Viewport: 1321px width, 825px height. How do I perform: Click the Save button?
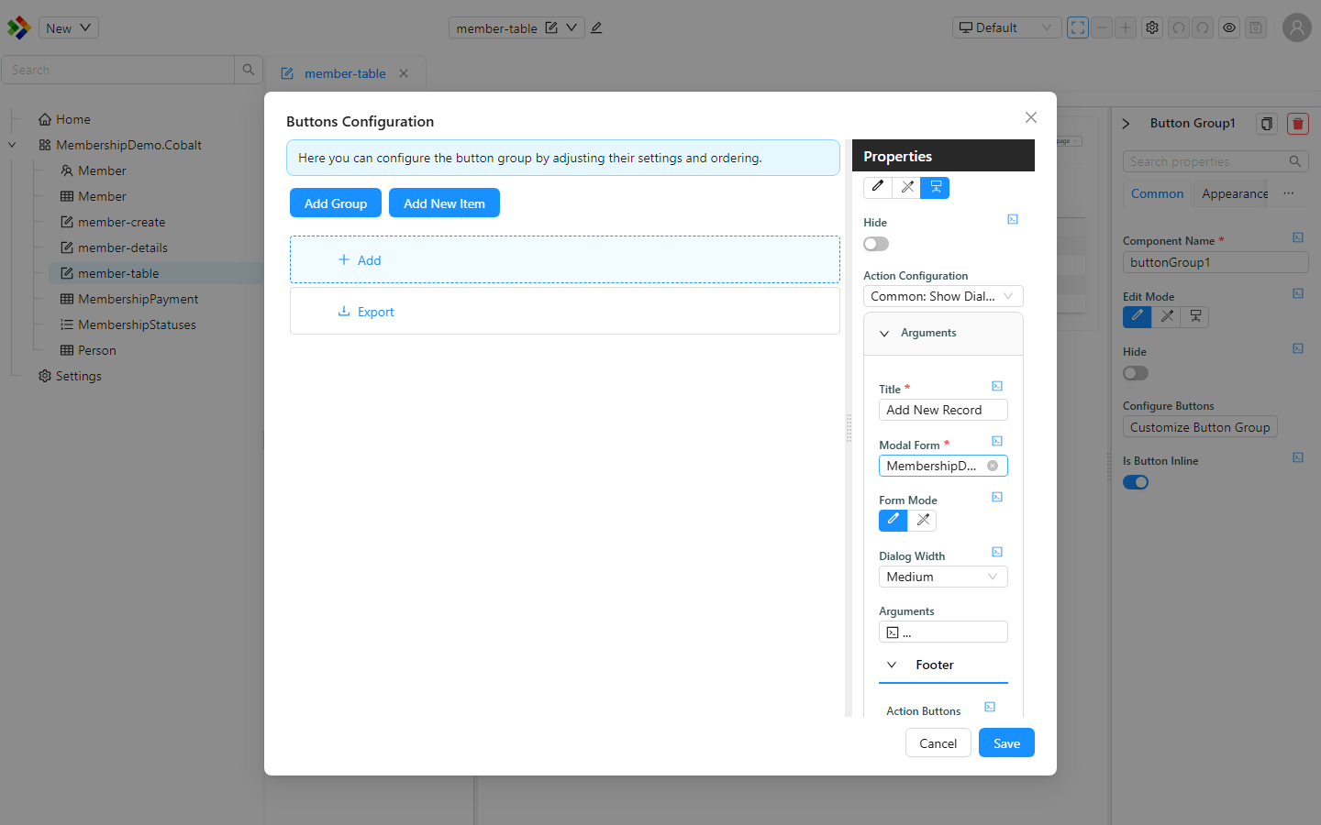1006,742
